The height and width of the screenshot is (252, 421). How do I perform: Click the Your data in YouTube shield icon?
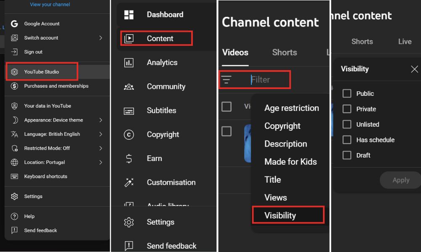[14, 106]
